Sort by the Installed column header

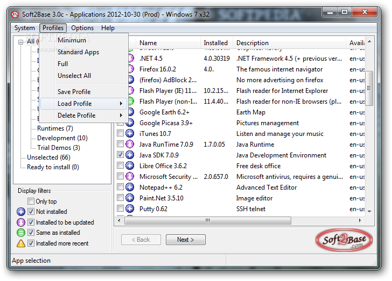coord(217,43)
